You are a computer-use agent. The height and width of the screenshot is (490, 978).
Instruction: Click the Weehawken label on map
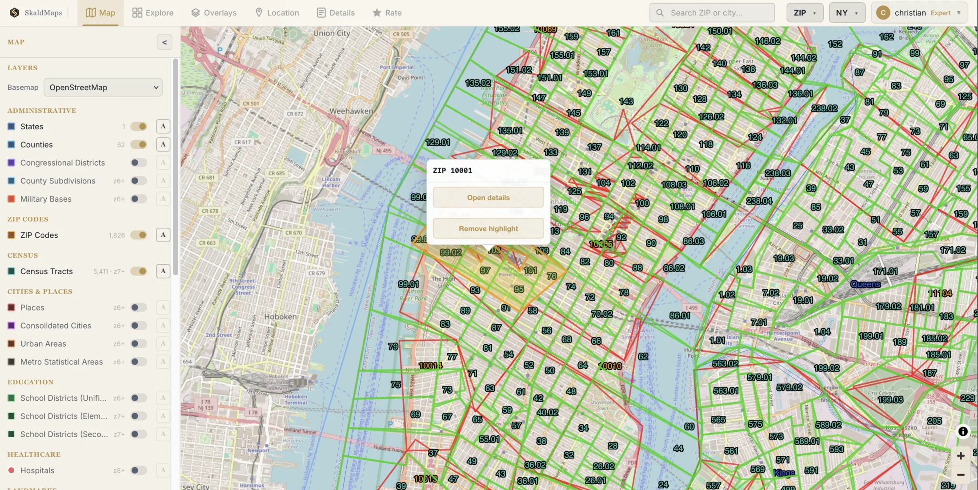[351, 111]
